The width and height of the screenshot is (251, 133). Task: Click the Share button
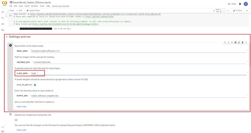pos(232,4)
